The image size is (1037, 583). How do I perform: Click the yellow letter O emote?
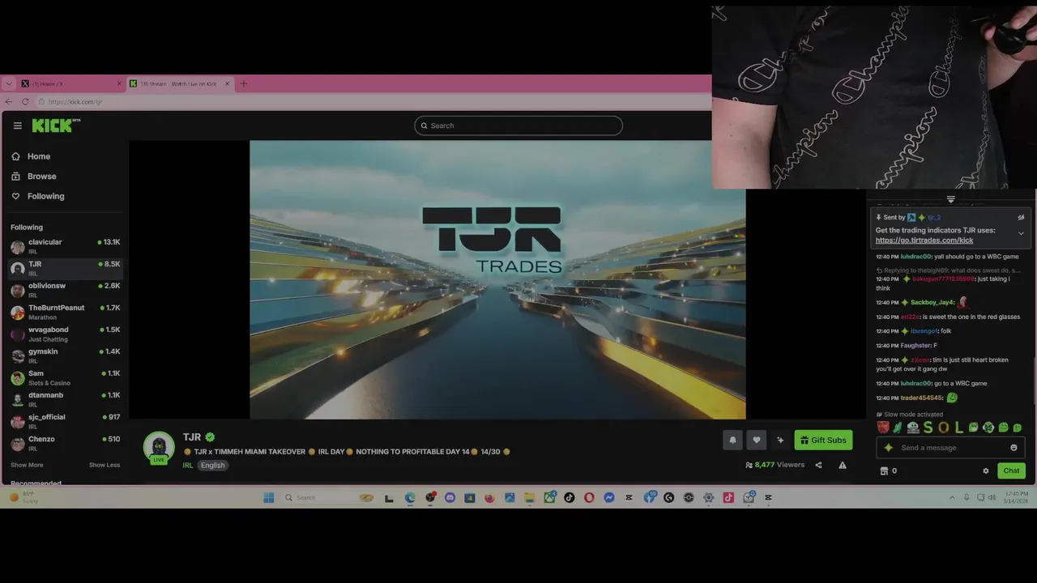coord(943,427)
